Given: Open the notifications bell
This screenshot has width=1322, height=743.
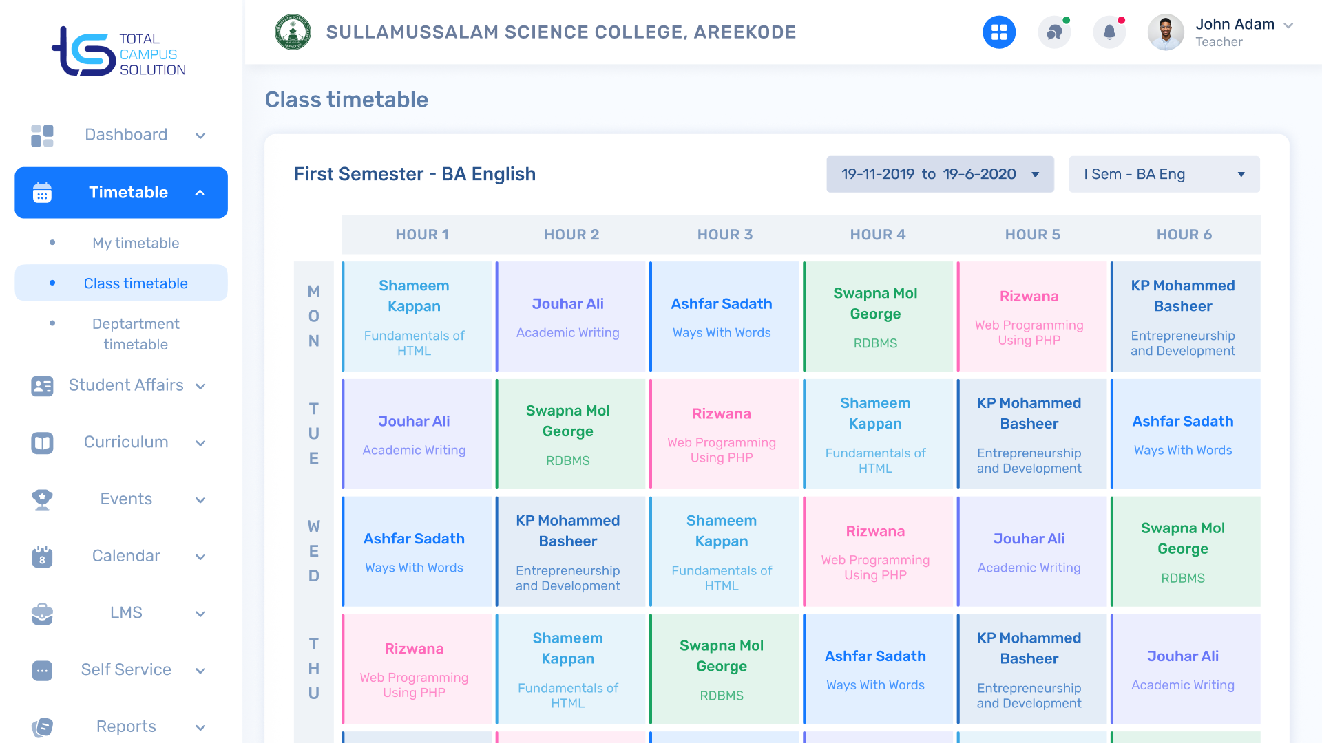Looking at the screenshot, I should 1109,32.
